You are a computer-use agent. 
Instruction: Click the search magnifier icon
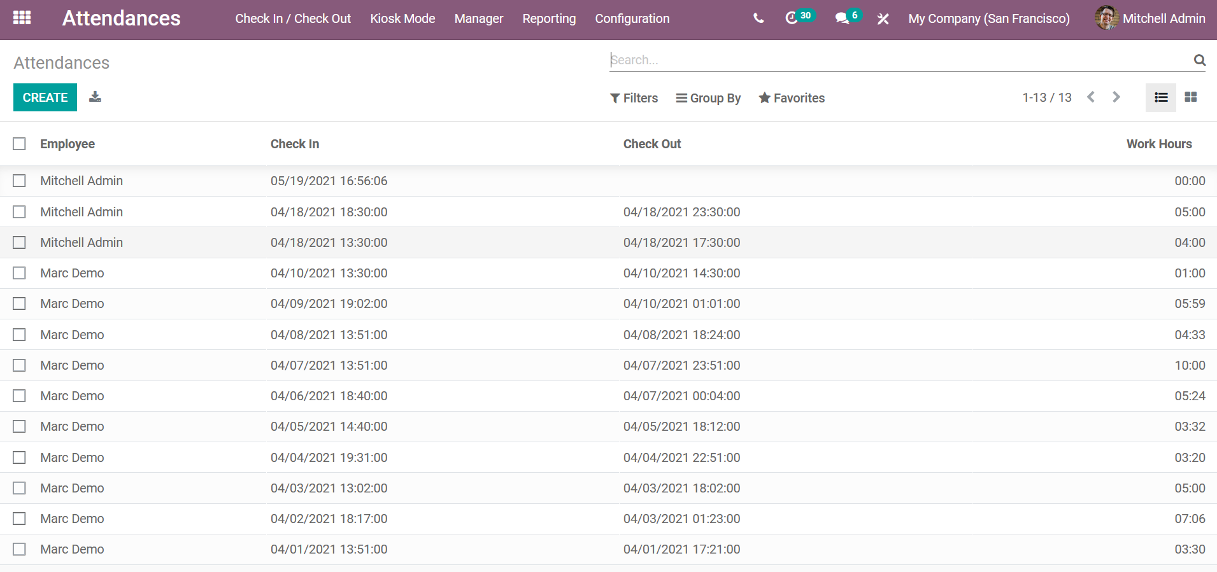pos(1199,60)
